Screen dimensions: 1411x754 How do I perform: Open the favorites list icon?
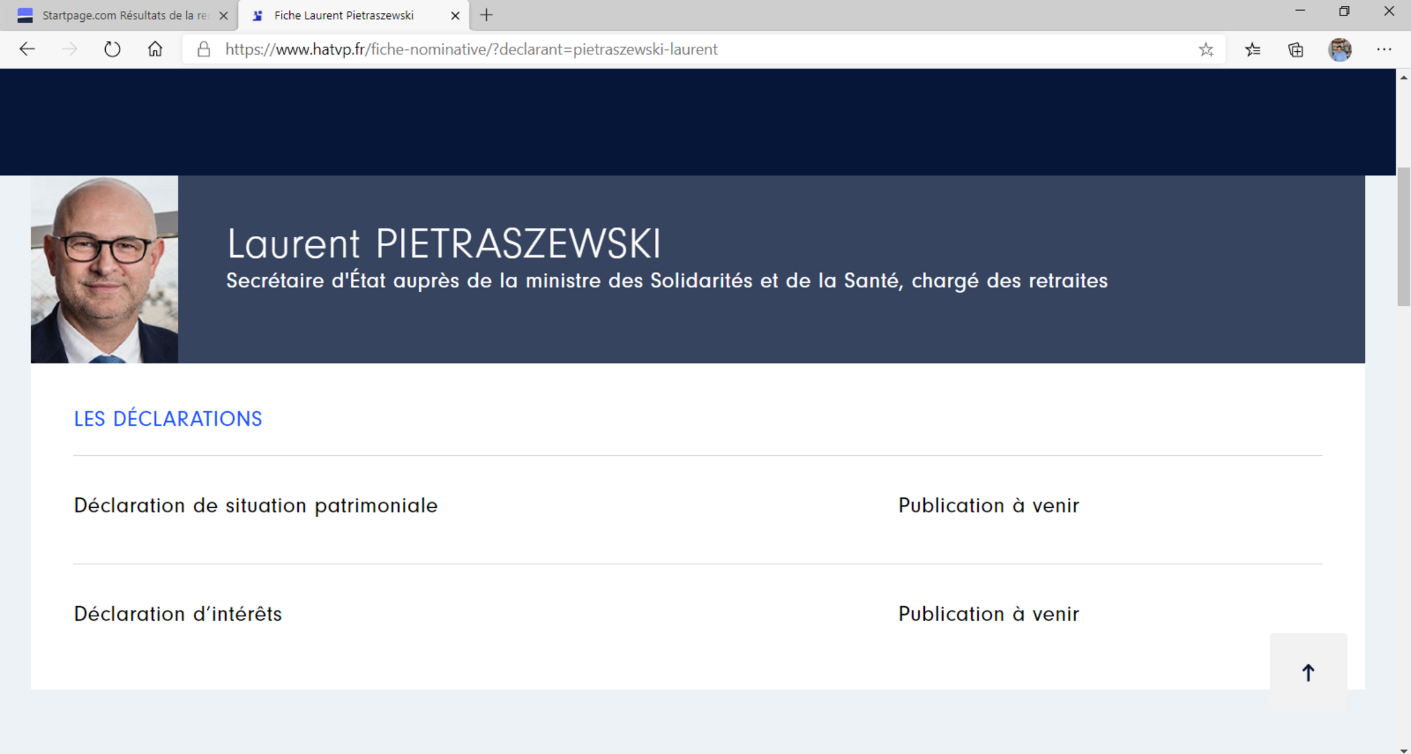coord(1252,49)
